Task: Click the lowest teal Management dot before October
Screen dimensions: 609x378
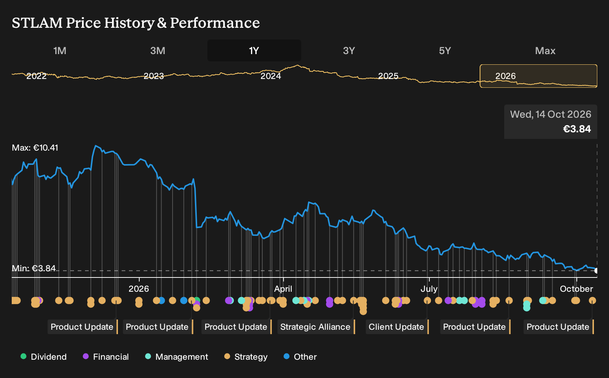Action: click(527, 308)
